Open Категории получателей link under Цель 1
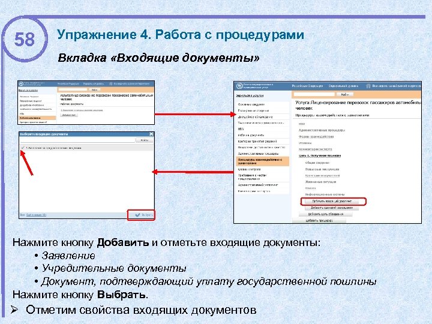 pyautogui.click(x=322, y=175)
